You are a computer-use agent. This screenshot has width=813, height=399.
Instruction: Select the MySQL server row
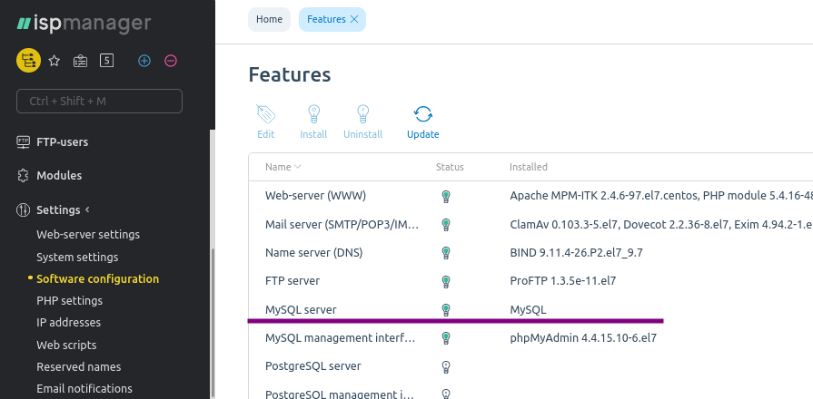tap(530, 310)
